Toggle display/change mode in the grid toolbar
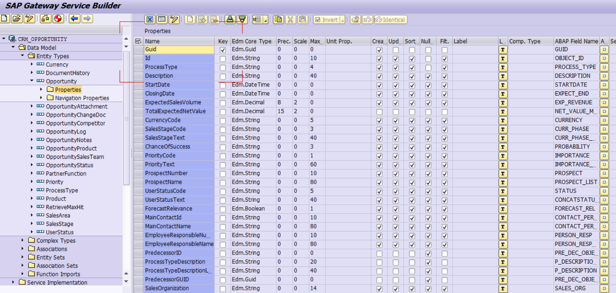The width and height of the screenshot is (616, 293). tap(174, 19)
